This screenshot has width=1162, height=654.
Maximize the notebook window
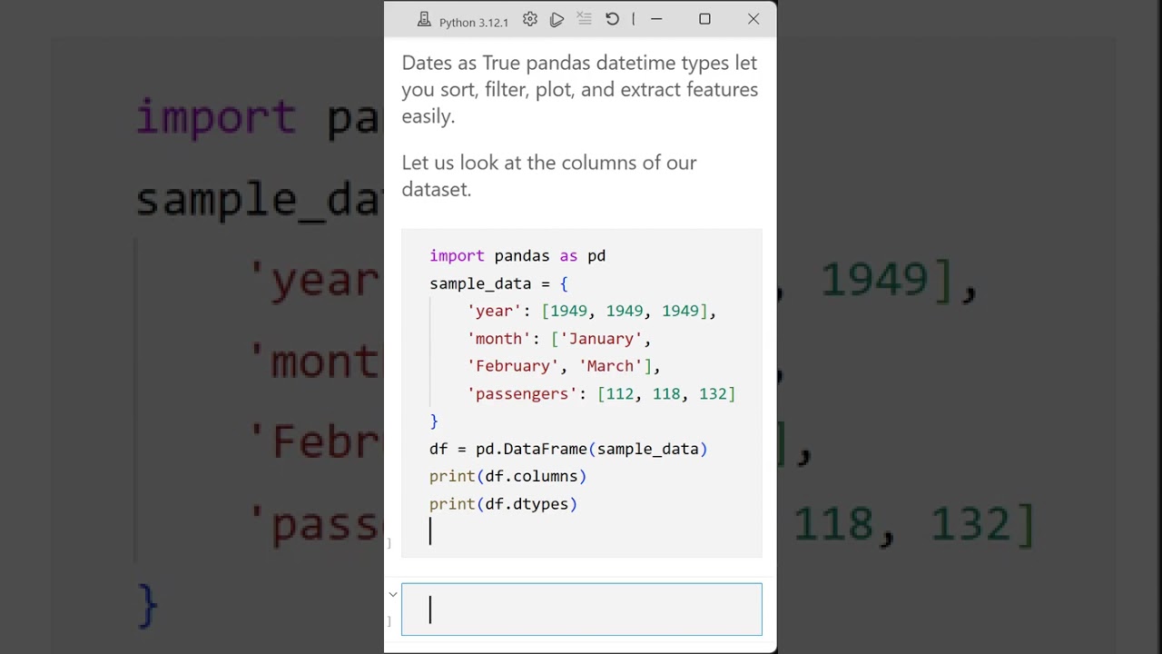(x=704, y=19)
